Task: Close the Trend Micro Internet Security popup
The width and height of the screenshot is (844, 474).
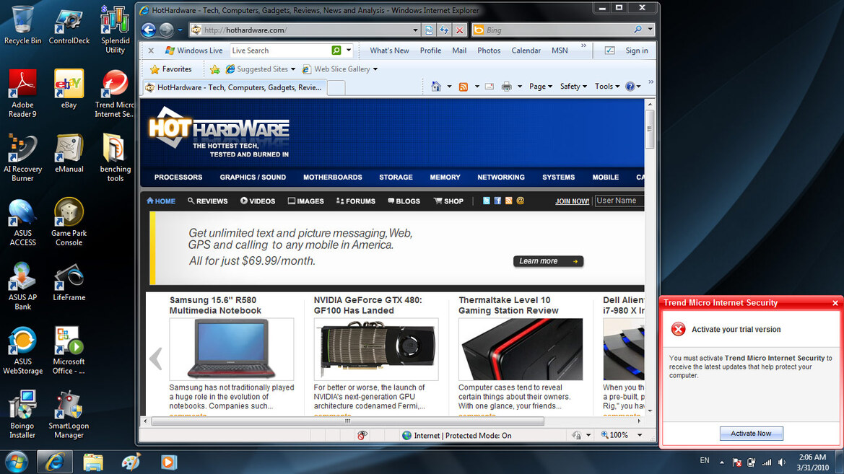Action: click(835, 303)
